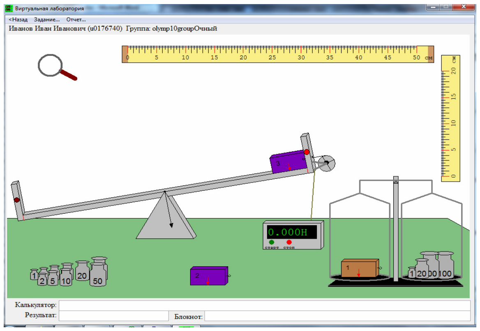Select the 50 g weight on the table
This screenshot has height=331, width=480.
point(98,275)
